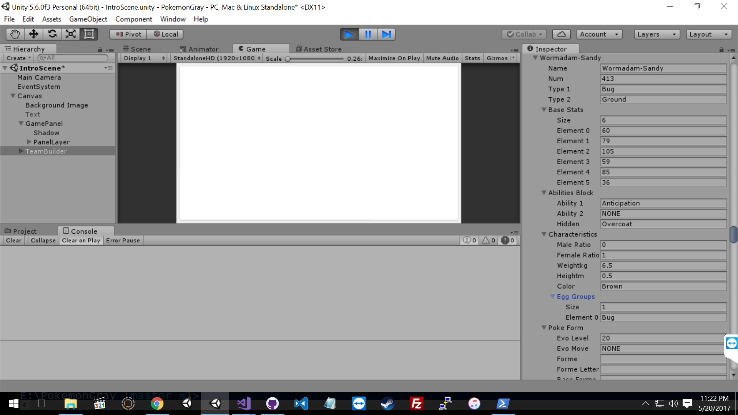Viewport: 738px width, 415px height.
Task: Select the Move tool
Action: click(x=33, y=34)
